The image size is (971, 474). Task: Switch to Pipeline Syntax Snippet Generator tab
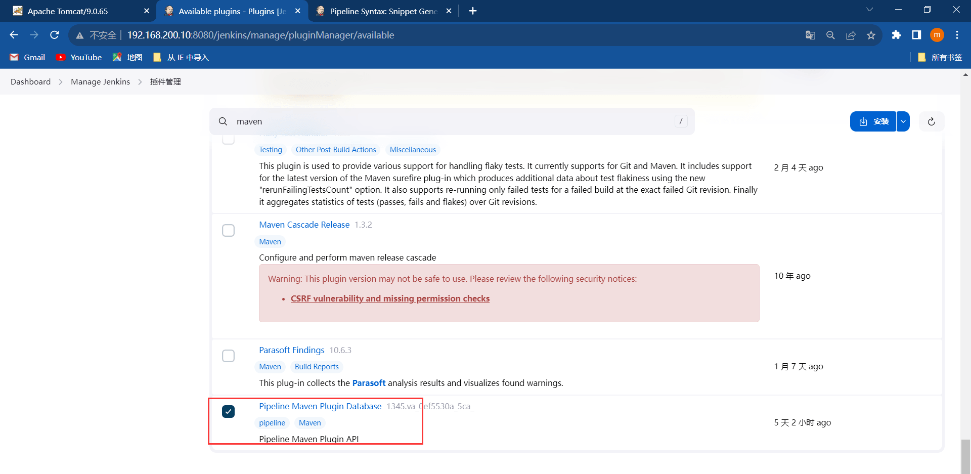tap(383, 11)
